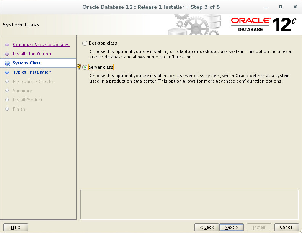302x233 pixels.
Task: Click the Summary step marker dot
Action: click(x=7, y=91)
